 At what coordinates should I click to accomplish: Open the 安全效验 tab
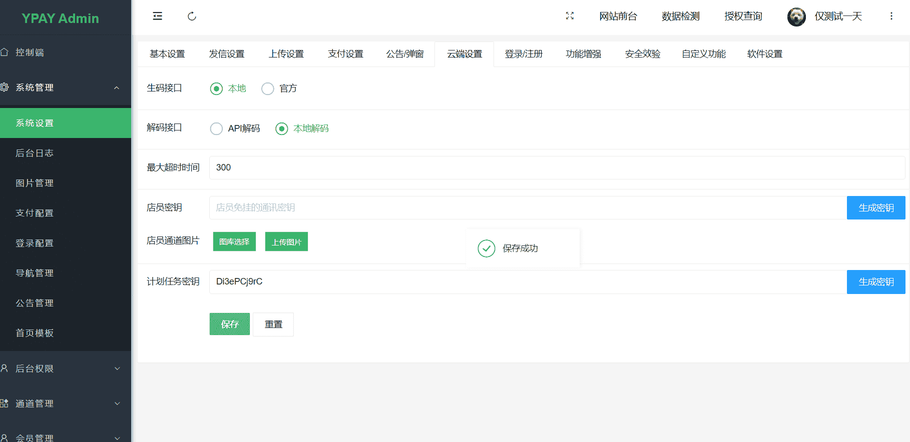point(642,54)
